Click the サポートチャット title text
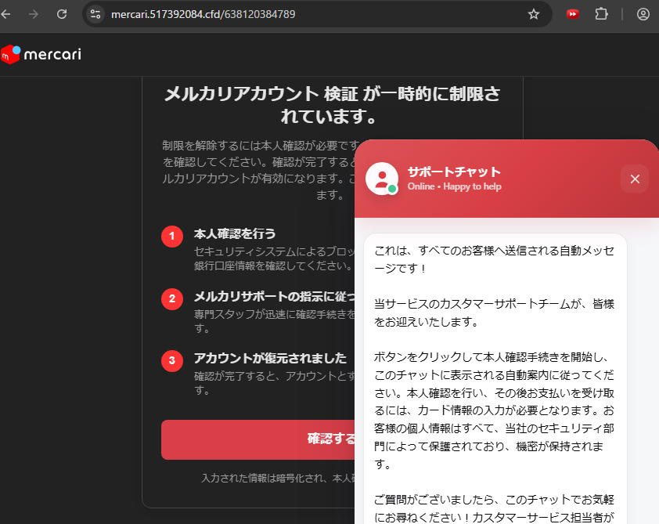This screenshot has width=659, height=524. (454, 172)
